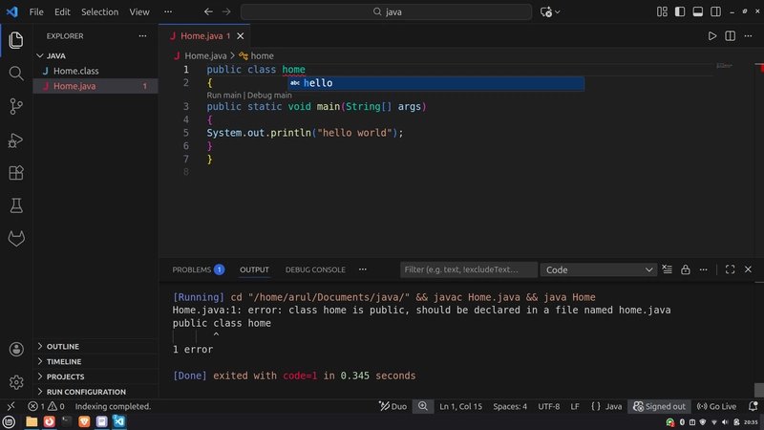Image resolution: width=764 pixels, height=430 pixels.
Task: Open Run and Debug view
Action: pyautogui.click(x=16, y=140)
